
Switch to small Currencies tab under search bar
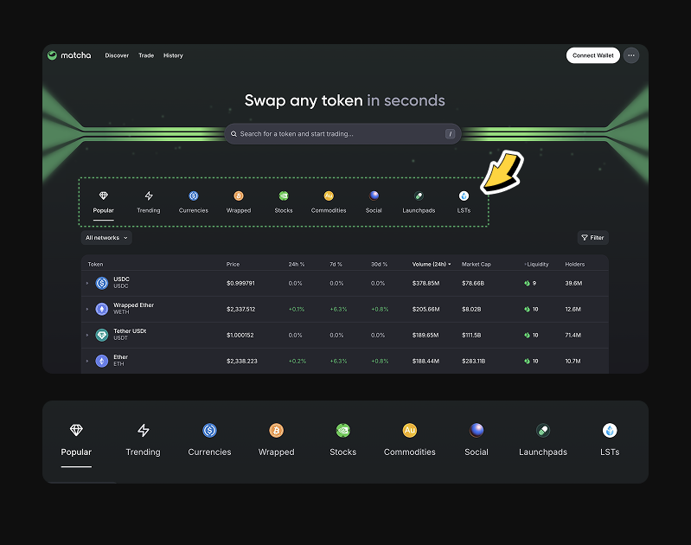[194, 202]
